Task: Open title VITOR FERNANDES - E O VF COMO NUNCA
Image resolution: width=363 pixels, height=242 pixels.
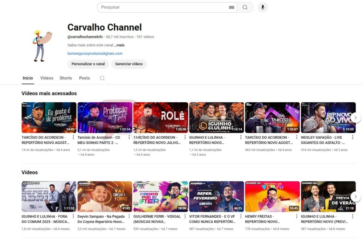Action: [212, 219]
